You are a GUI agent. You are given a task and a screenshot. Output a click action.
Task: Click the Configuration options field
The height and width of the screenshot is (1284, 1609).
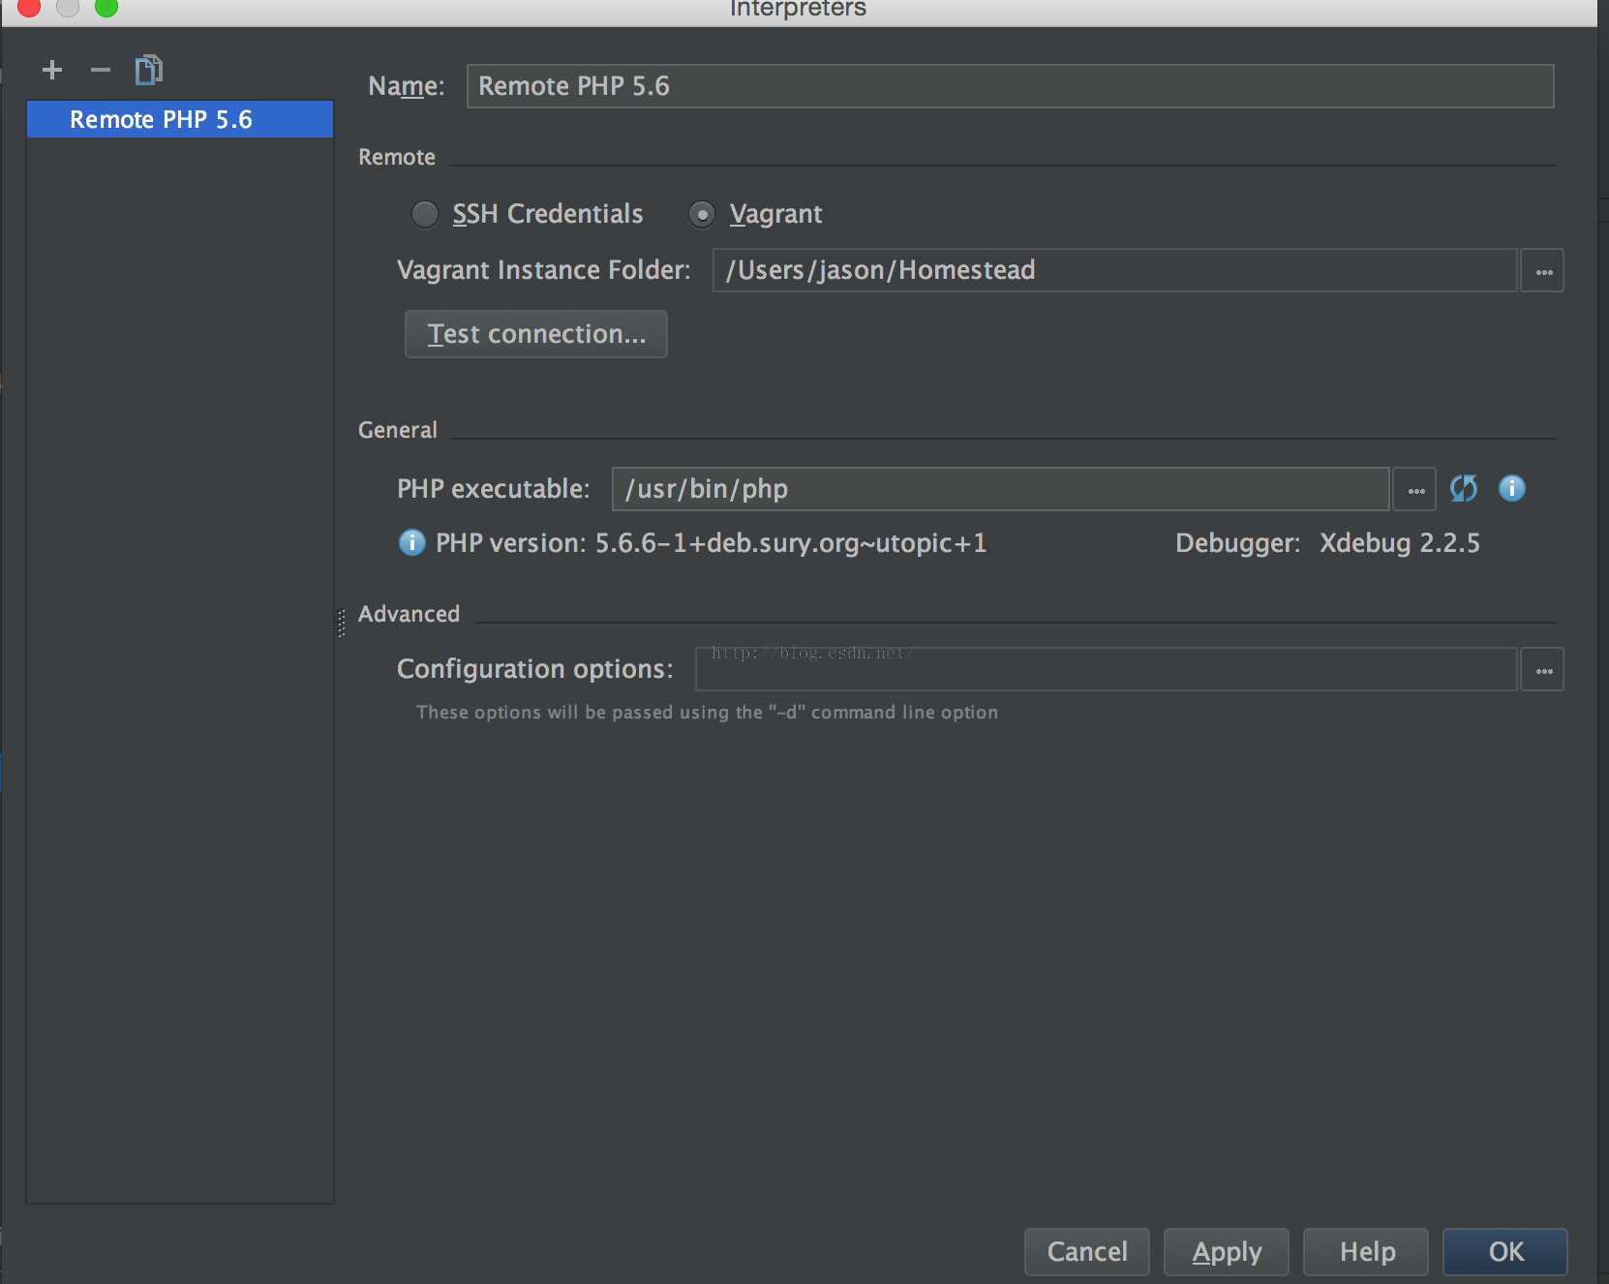click(x=1107, y=669)
